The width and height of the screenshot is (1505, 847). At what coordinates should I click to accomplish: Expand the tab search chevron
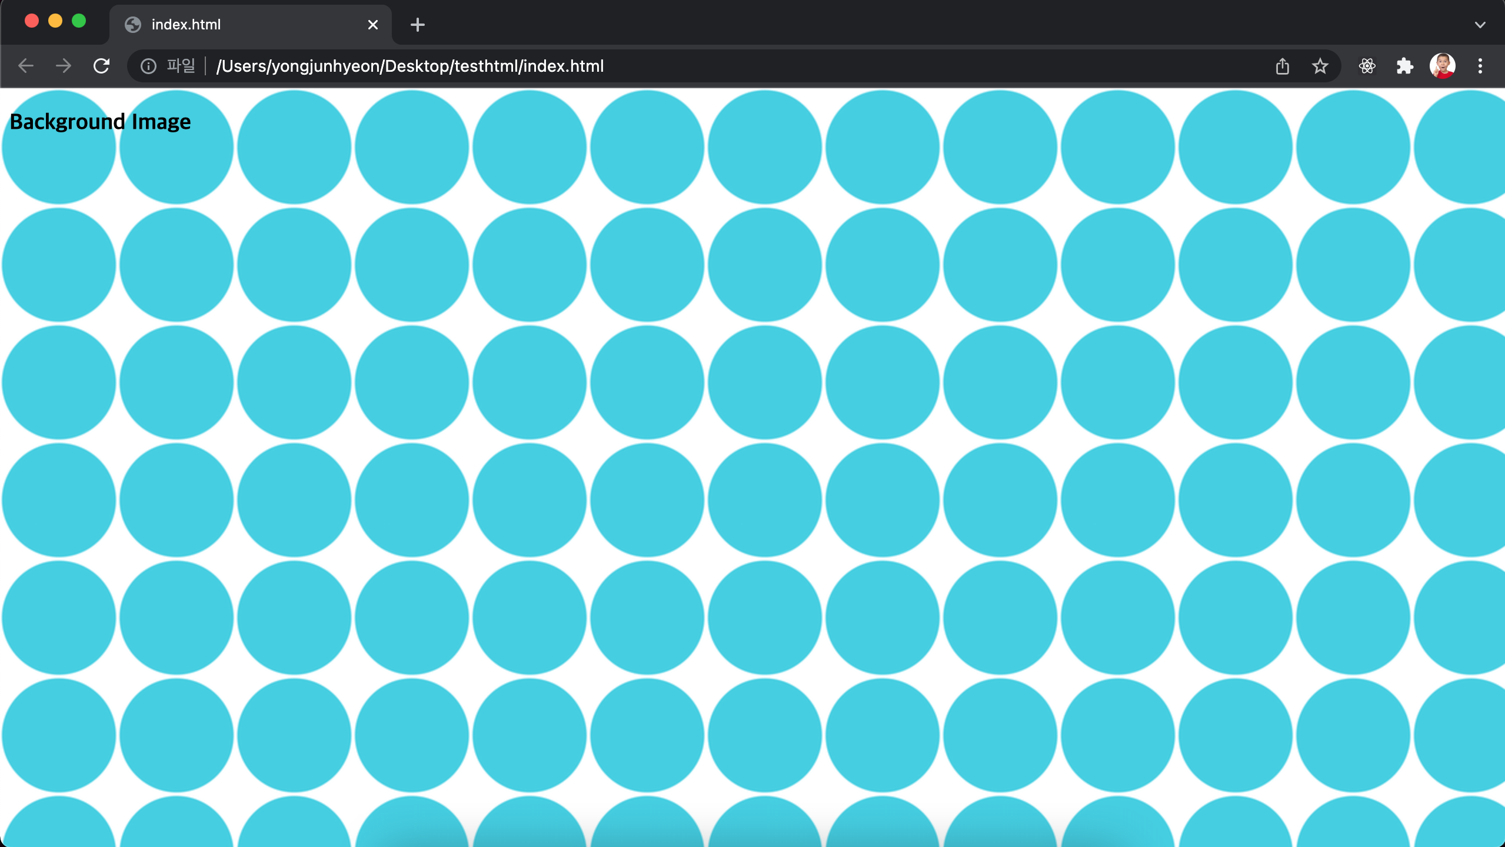(1480, 25)
